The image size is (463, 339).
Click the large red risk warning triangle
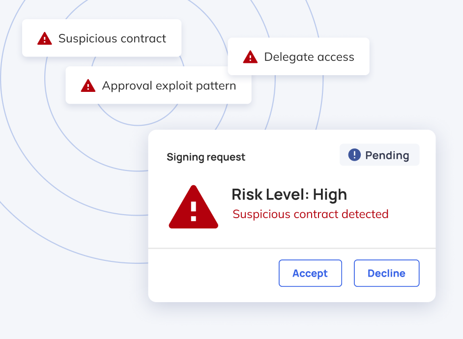[193, 208]
